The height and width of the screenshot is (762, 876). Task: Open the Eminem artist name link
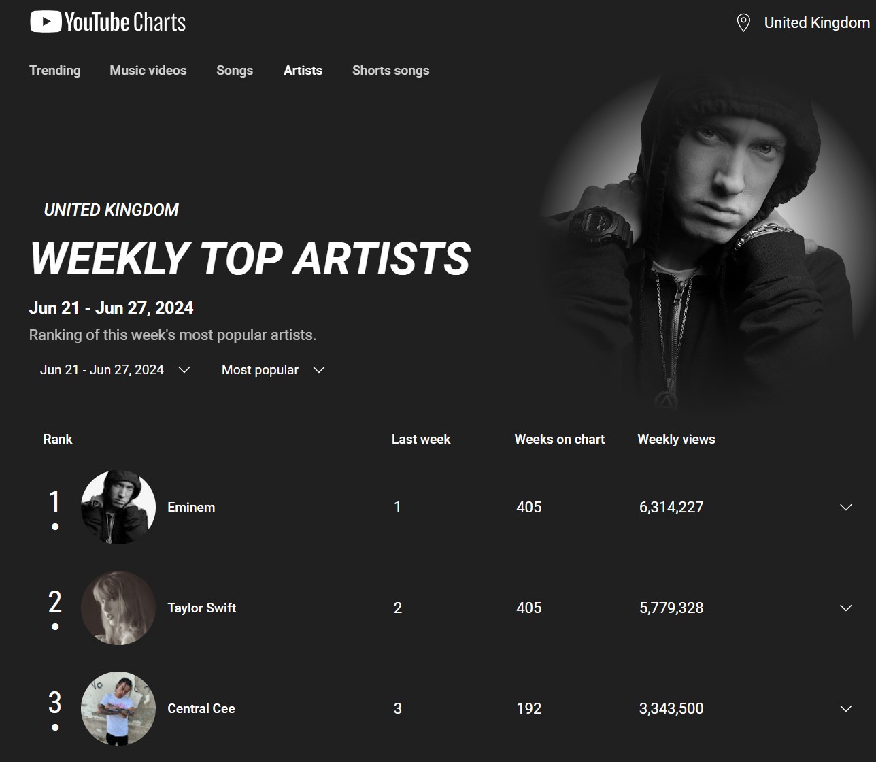pos(191,507)
